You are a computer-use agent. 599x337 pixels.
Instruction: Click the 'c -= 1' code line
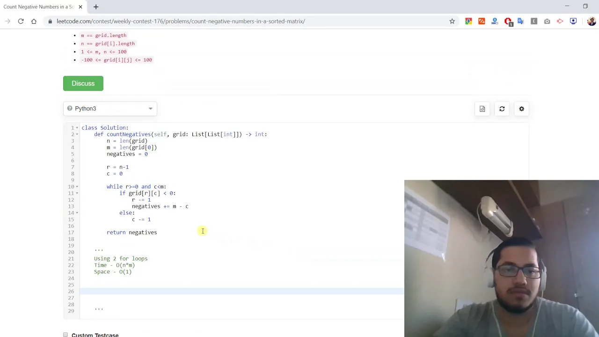pos(141,220)
